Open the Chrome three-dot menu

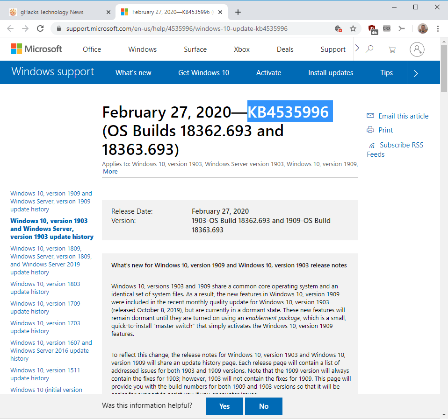tap(438, 28)
